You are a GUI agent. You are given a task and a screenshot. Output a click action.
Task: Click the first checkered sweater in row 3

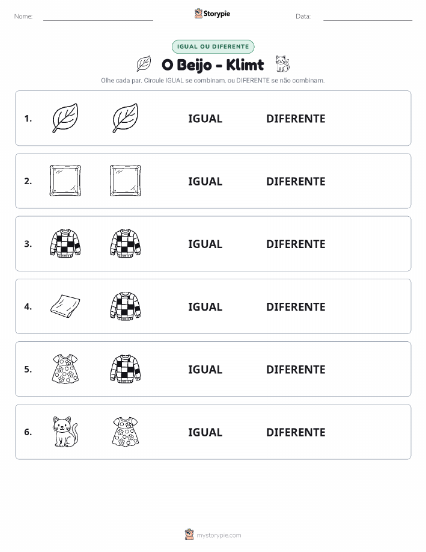65,243
